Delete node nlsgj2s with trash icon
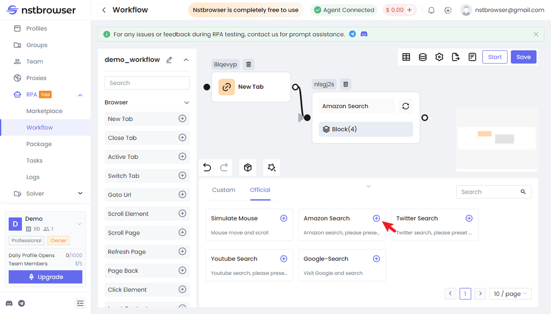This screenshot has width=551, height=314. (345, 84)
